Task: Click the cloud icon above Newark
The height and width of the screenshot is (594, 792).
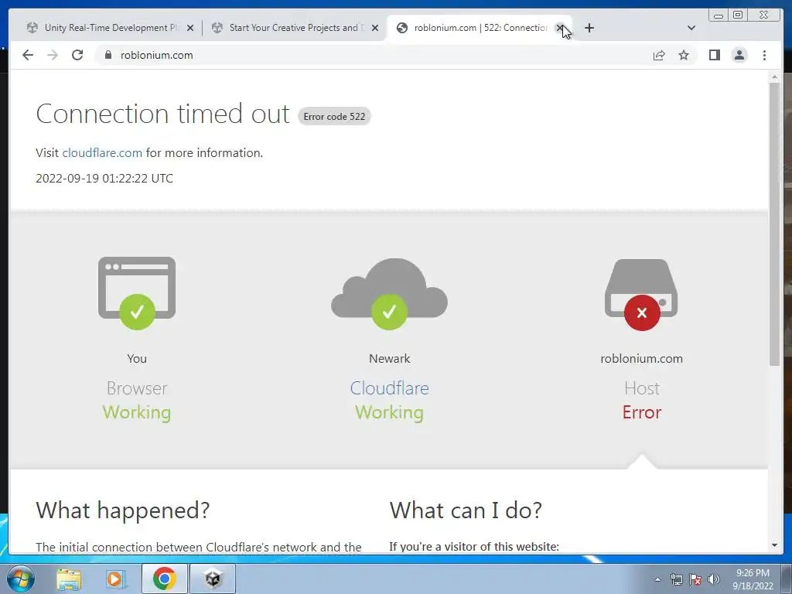Action: pyautogui.click(x=389, y=293)
